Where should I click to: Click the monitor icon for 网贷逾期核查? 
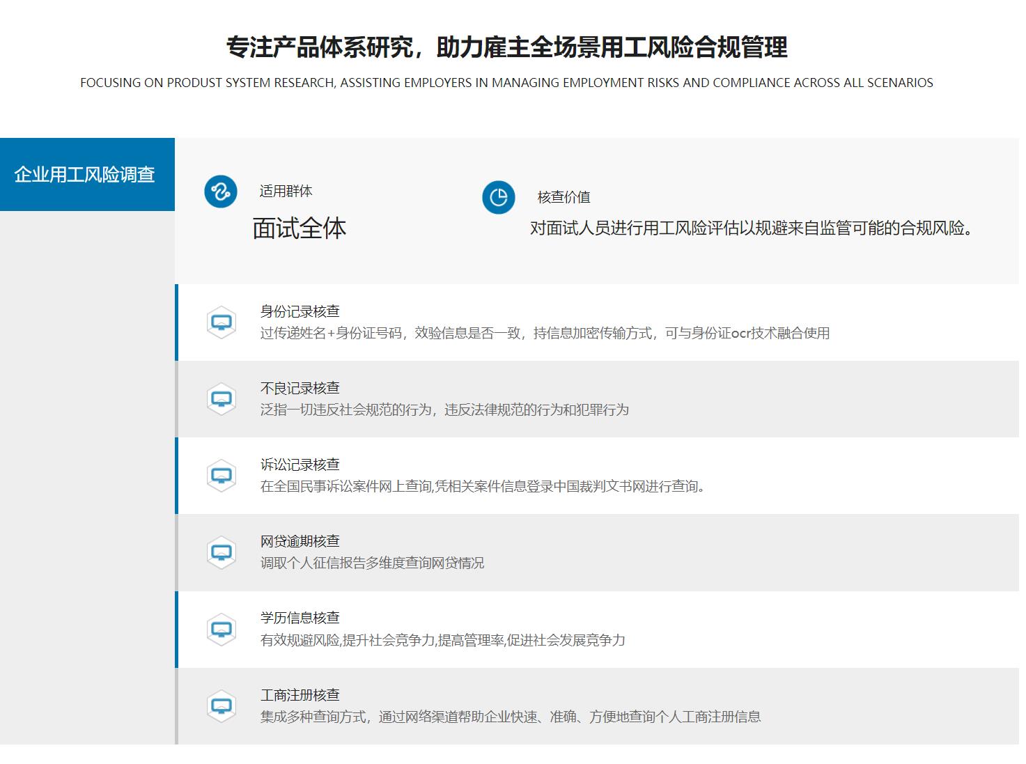(x=221, y=552)
